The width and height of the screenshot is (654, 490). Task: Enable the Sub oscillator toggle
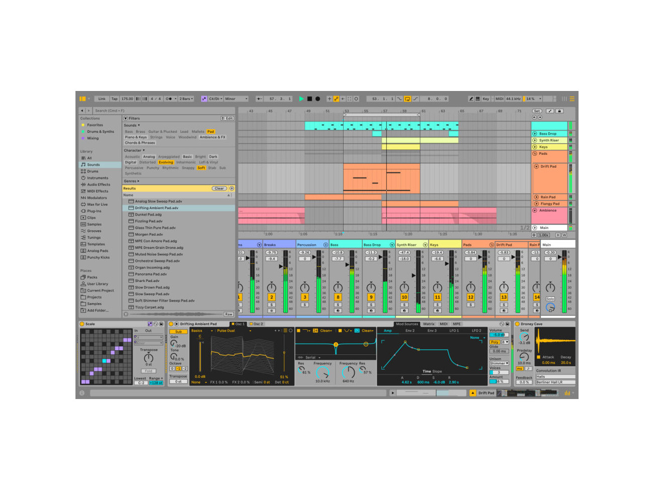tap(179, 332)
